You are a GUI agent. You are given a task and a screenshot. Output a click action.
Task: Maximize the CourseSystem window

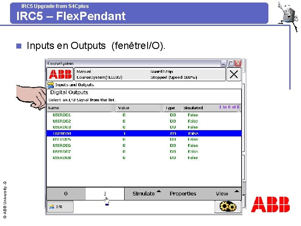pos(231,63)
